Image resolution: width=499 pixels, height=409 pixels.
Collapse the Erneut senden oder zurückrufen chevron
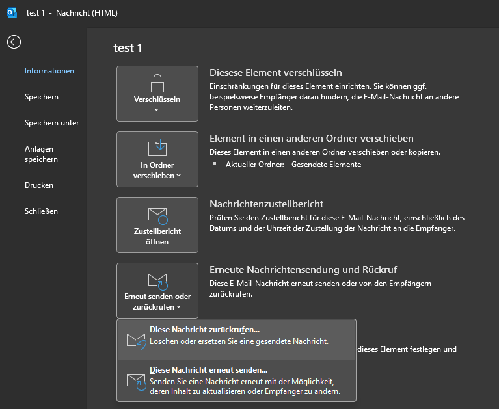point(178,307)
